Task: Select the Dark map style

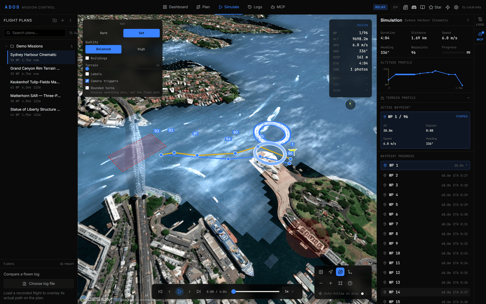Action: pyautogui.click(x=104, y=33)
